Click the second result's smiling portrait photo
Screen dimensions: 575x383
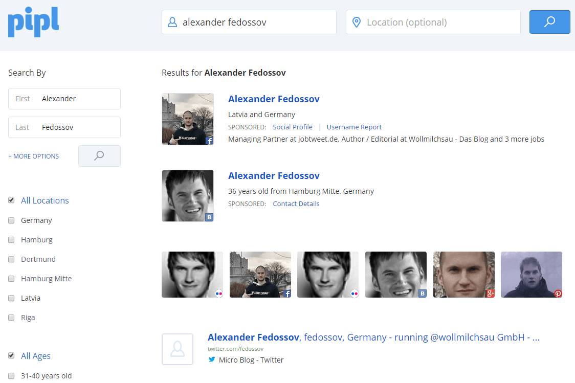tap(188, 196)
